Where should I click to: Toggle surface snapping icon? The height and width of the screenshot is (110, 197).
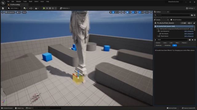124,12
